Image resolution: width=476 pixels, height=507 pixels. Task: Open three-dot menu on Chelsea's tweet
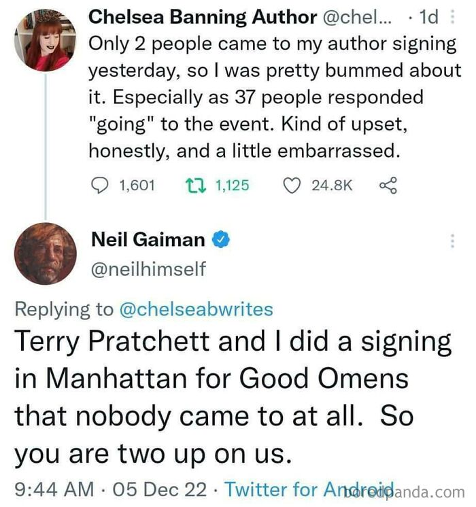[x=452, y=17]
